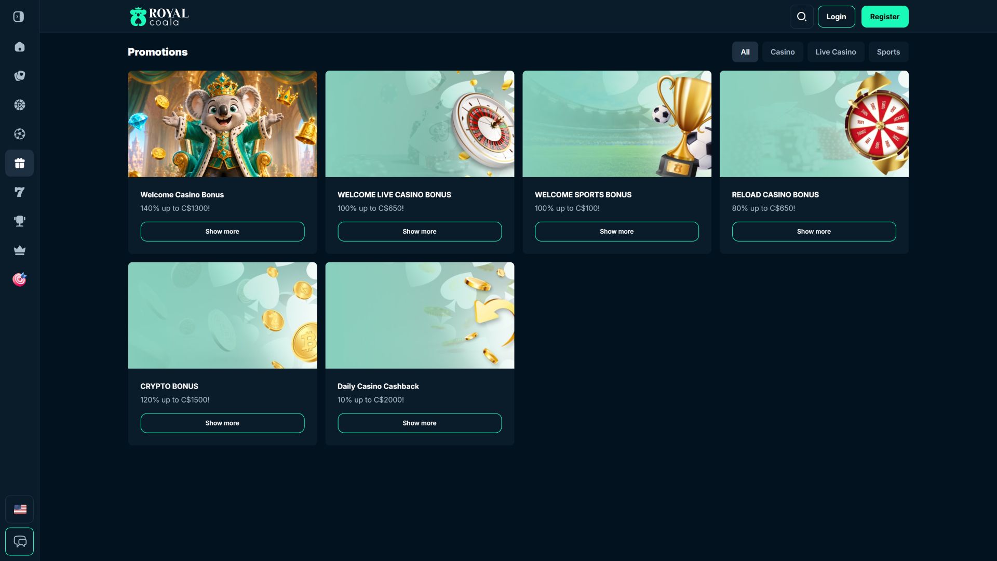Image resolution: width=997 pixels, height=561 pixels.
Task: Switch to the Casino filter tab
Action: tap(783, 52)
